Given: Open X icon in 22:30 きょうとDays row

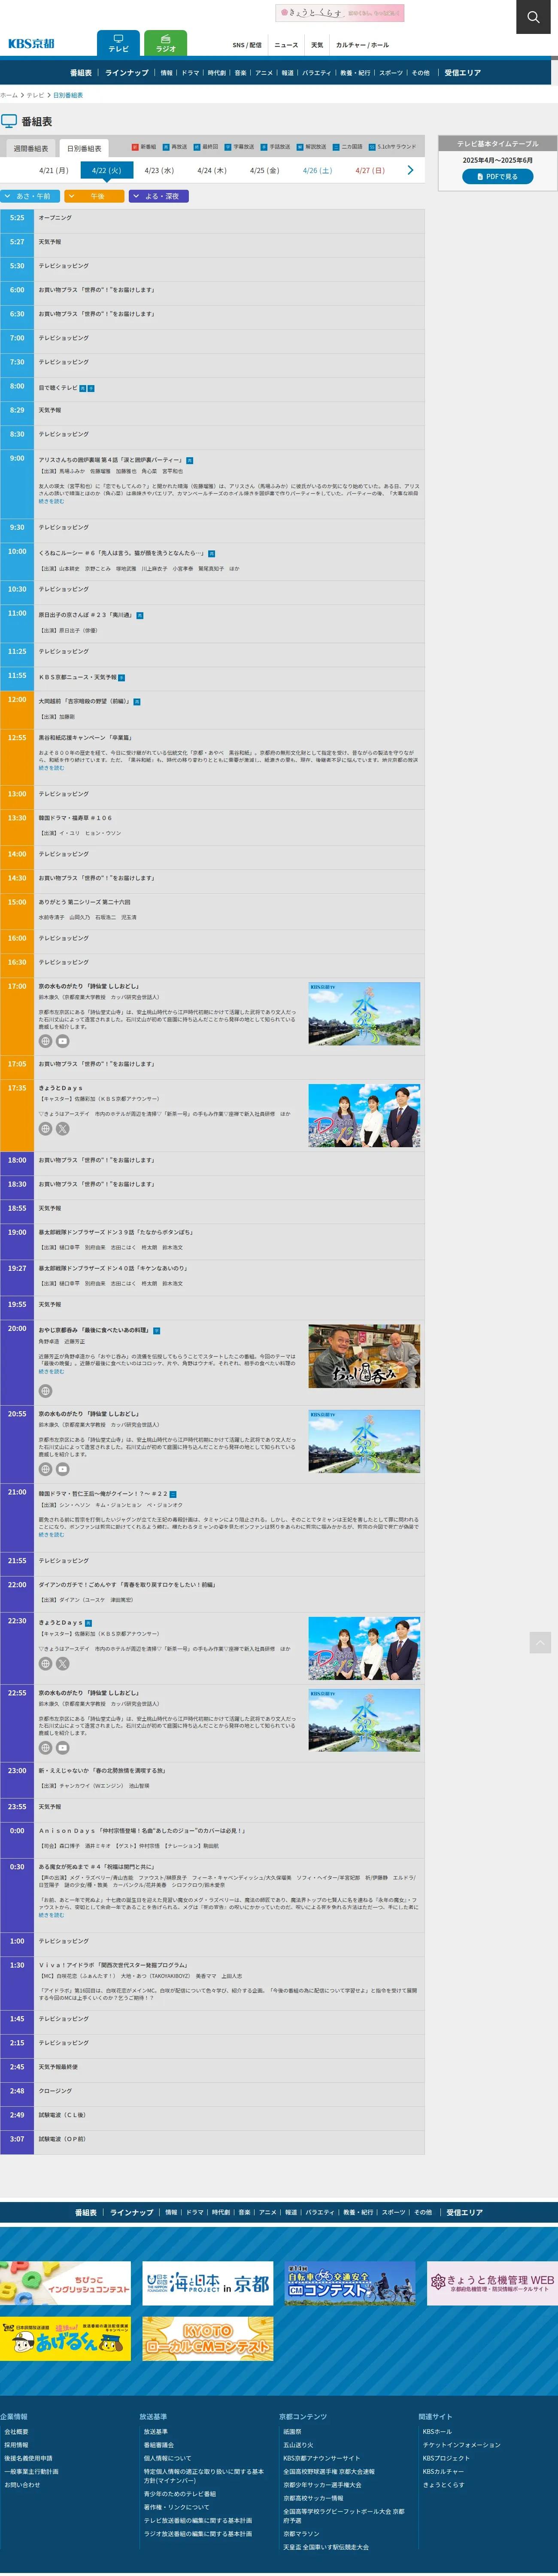Looking at the screenshot, I should (x=62, y=1664).
